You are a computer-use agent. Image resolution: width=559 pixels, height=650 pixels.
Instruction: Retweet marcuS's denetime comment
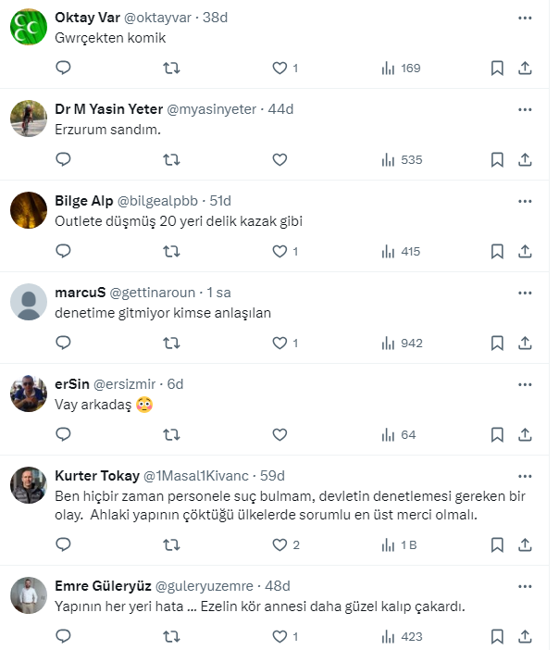coord(171,343)
